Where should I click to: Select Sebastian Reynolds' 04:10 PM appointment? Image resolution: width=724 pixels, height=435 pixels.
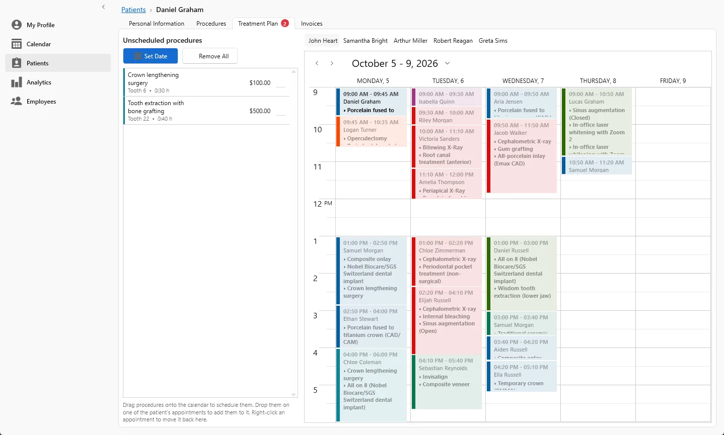point(447,382)
